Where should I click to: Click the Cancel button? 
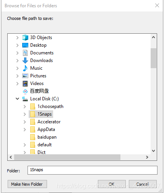(x=143, y=184)
